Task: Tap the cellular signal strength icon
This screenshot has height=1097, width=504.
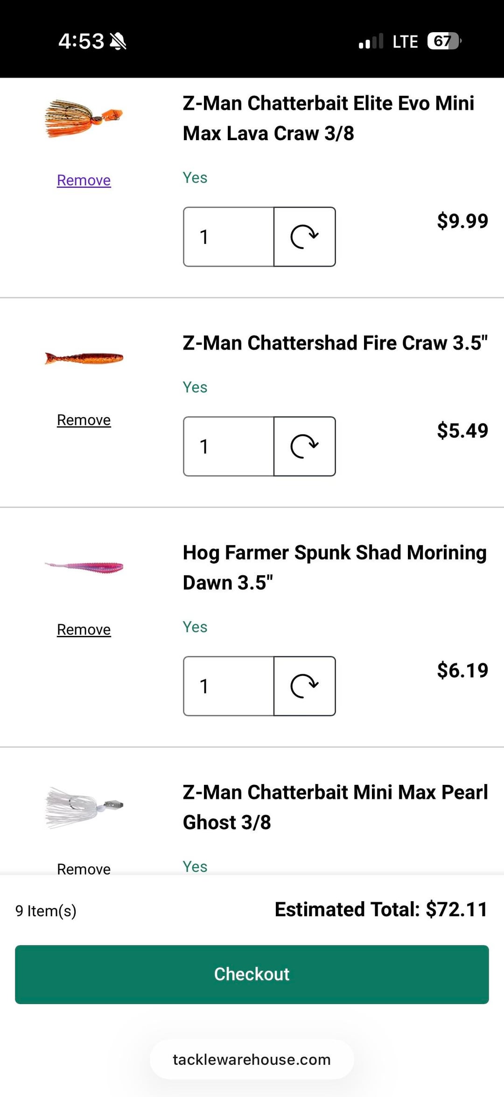Action: pyautogui.click(x=371, y=42)
